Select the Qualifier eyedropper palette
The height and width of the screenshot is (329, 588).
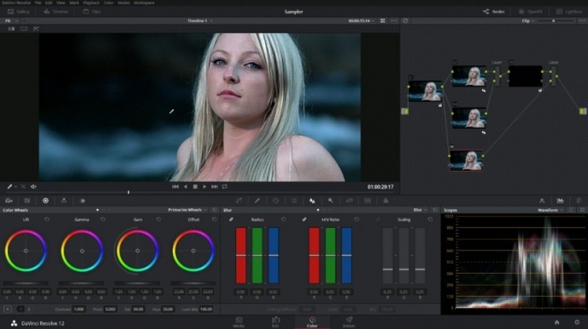click(x=257, y=201)
